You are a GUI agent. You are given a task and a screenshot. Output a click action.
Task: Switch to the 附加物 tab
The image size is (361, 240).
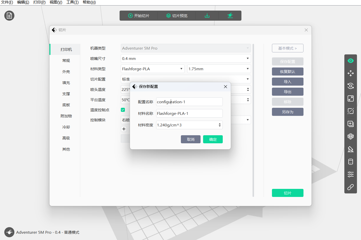click(66, 116)
